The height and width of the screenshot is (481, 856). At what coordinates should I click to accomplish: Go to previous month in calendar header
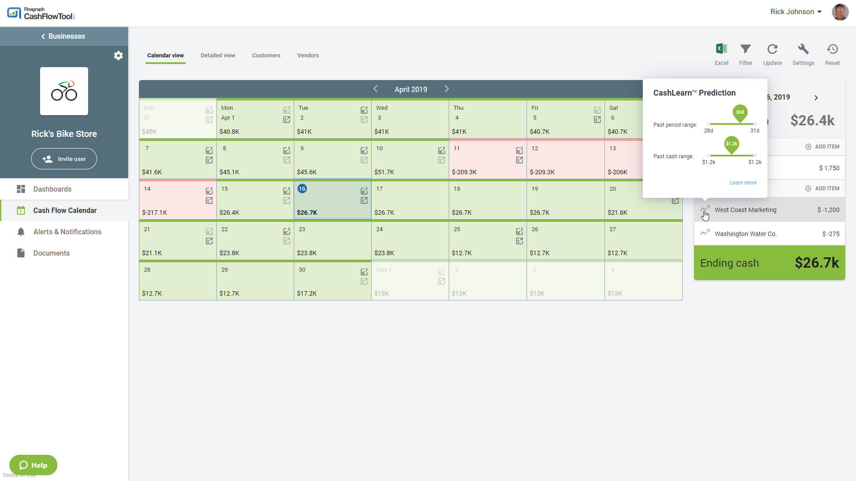(x=375, y=89)
